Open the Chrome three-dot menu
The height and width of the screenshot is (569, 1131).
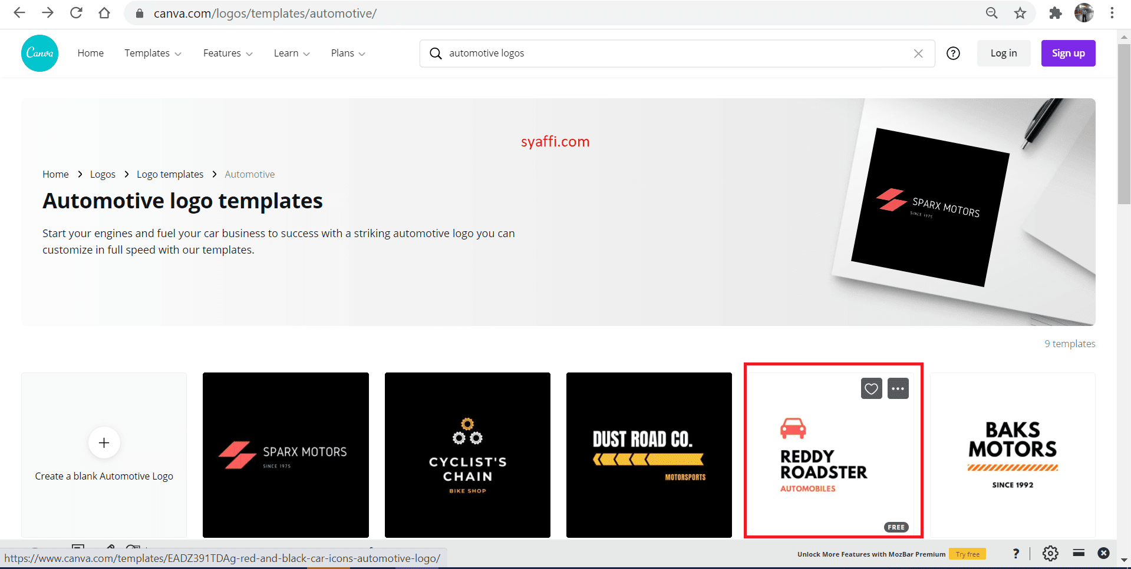click(1113, 13)
